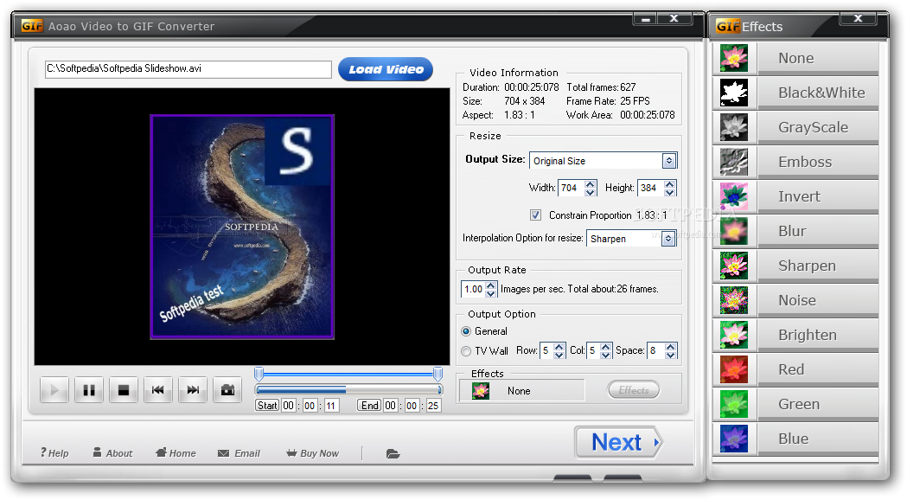Jump to previous frame button
The width and height of the screenshot is (907, 500).
158,390
